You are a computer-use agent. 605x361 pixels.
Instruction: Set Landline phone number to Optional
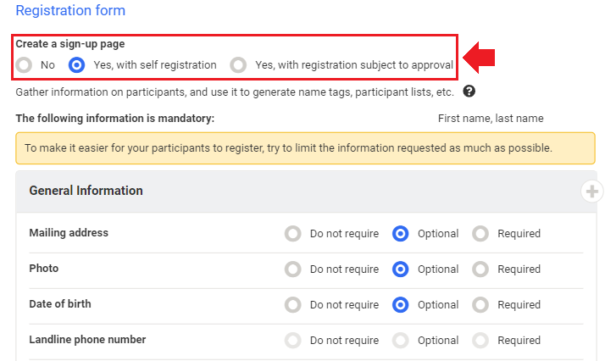point(401,341)
